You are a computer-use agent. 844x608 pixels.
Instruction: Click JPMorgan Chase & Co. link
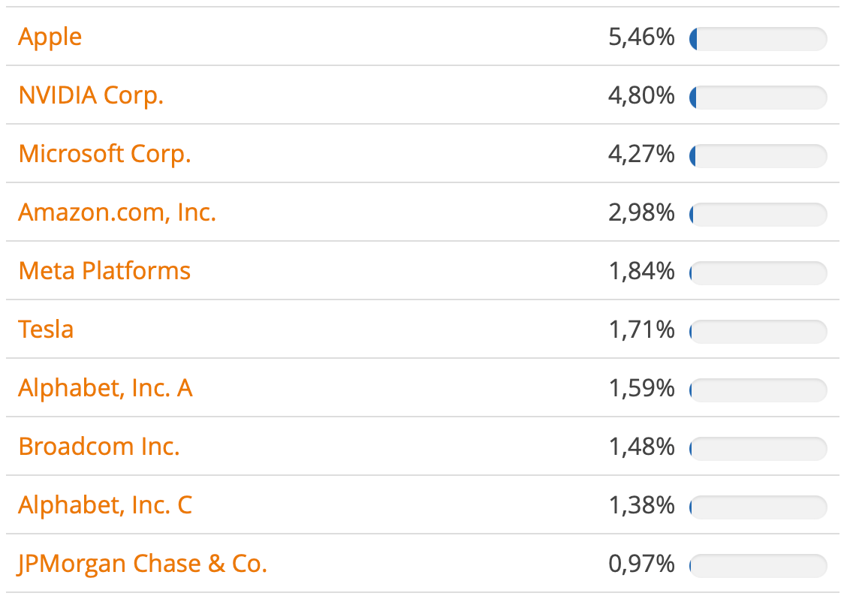pos(143,564)
